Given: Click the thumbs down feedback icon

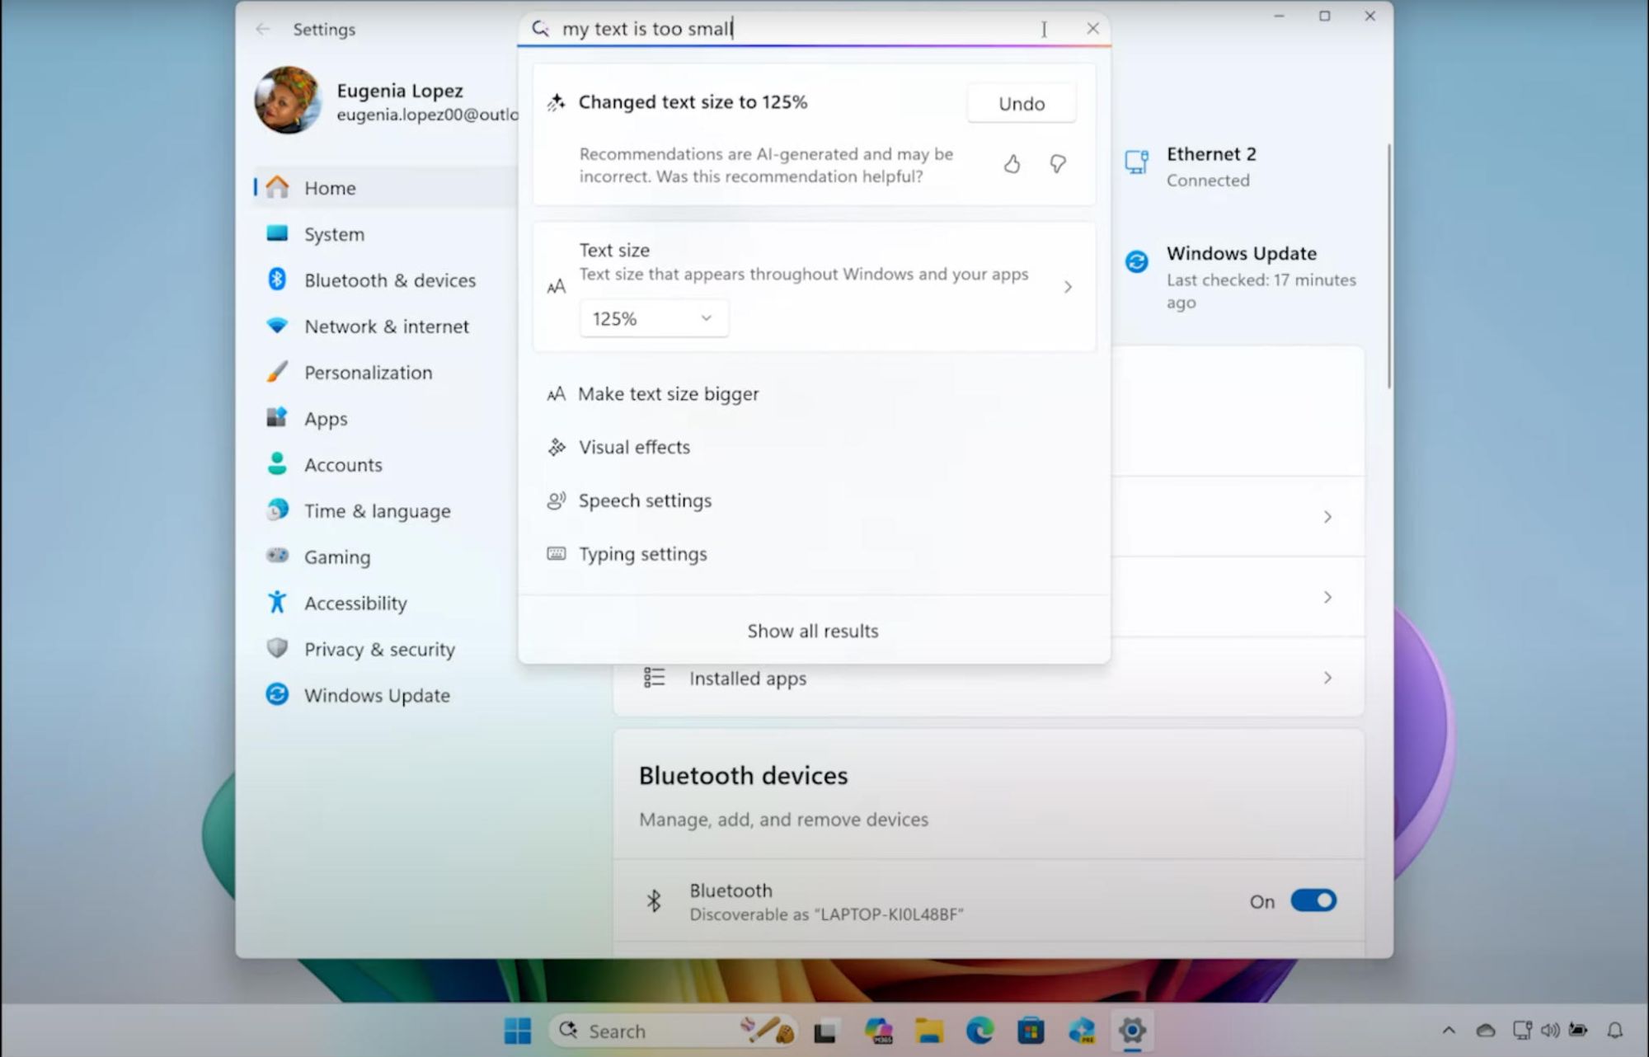Looking at the screenshot, I should [1057, 164].
